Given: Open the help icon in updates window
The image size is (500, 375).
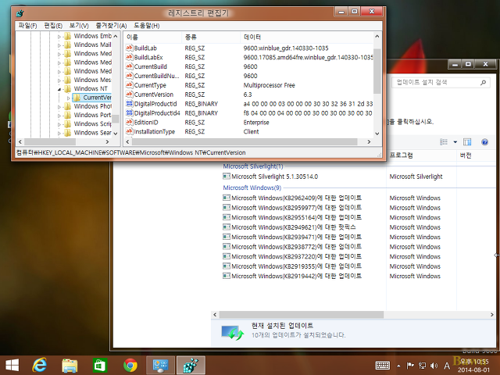Looking at the screenshot, I should coord(484,142).
